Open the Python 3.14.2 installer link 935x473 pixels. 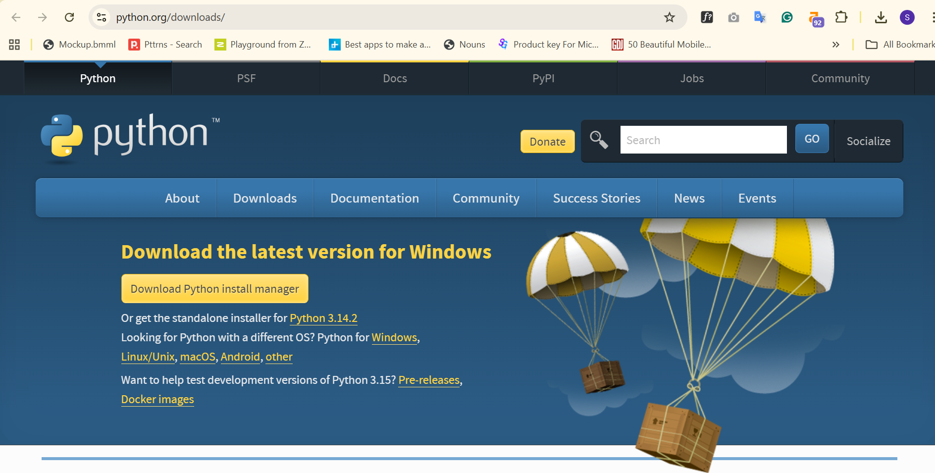pos(323,318)
